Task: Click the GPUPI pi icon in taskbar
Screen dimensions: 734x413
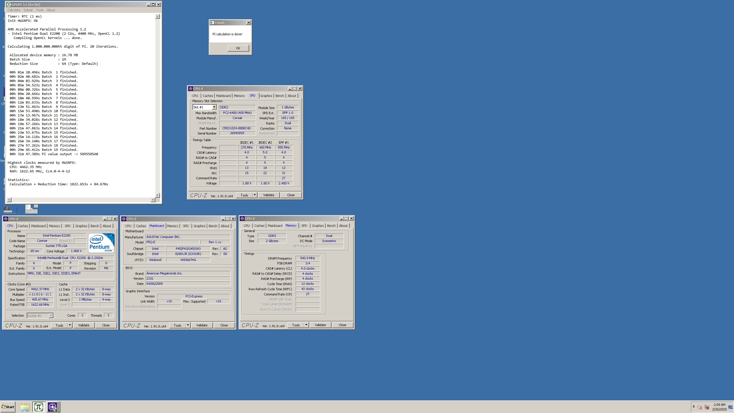Action: point(39,407)
